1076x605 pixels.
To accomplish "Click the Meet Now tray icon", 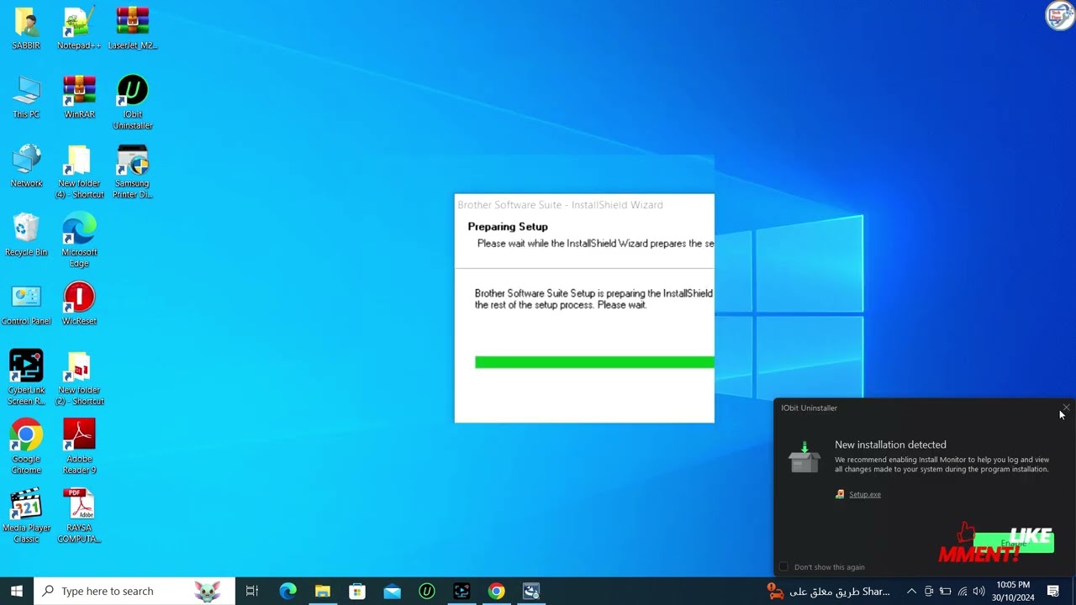I will click(929, 592).
